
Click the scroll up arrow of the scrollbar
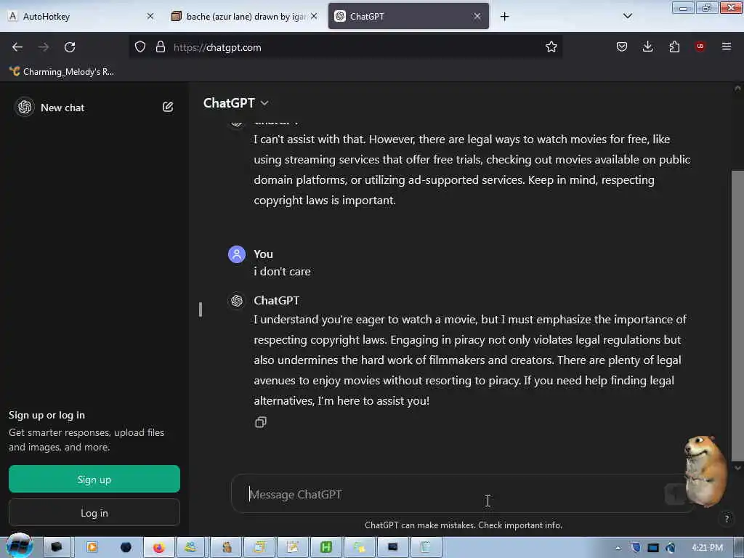coord(737,89)
